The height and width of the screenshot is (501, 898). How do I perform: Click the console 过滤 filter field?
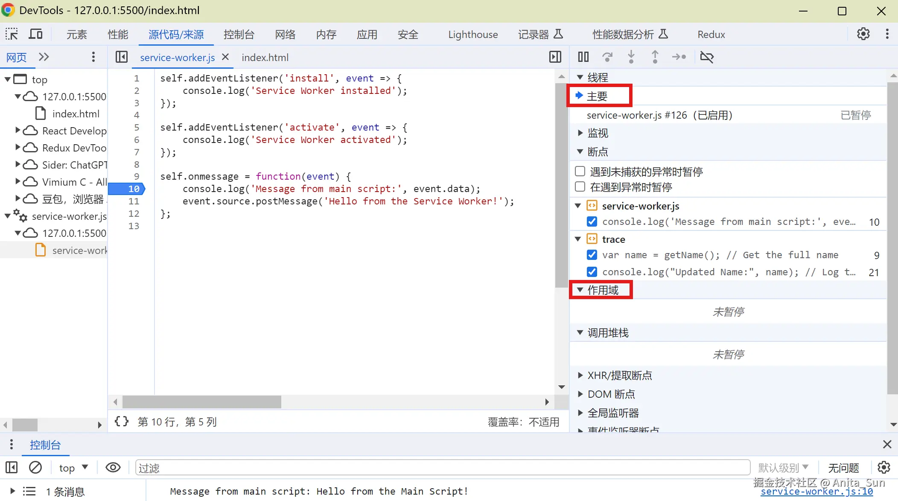443,468
